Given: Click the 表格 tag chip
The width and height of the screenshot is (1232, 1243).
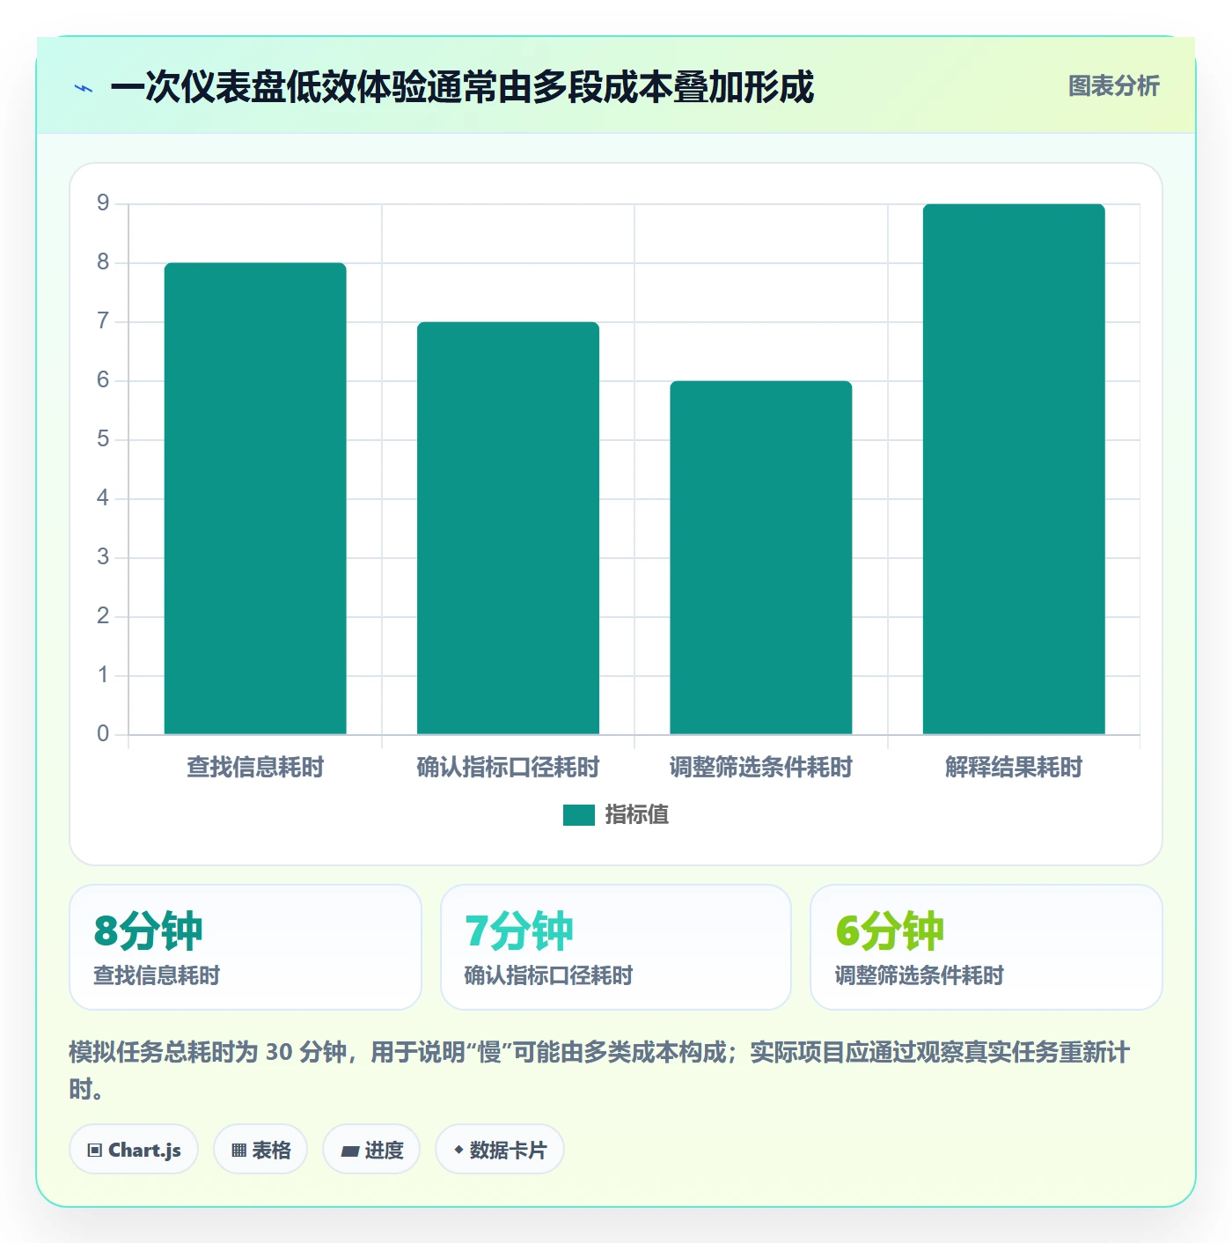Looking at the screenshot, I should tap(260, 1150).
